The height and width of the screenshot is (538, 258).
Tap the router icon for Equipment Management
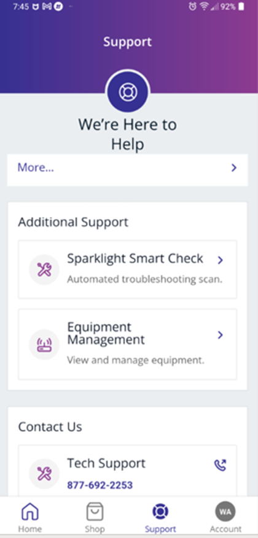[44, 344]
